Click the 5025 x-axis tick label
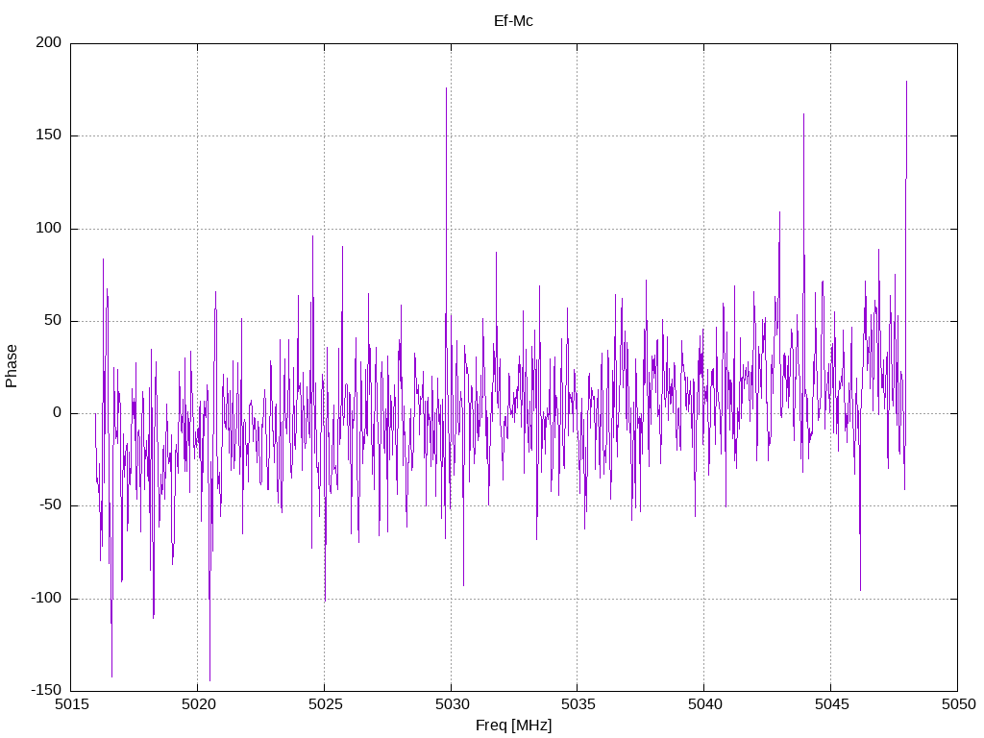984x738 pixels. pos(325,704)
